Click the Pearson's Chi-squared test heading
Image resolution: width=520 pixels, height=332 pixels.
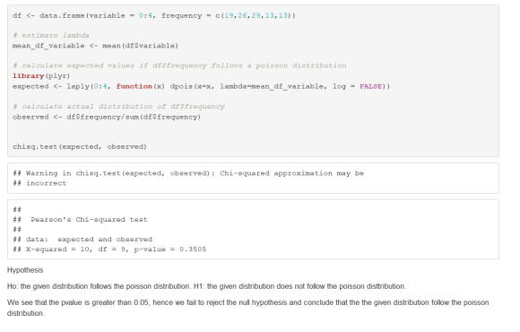tap(89, 219)
